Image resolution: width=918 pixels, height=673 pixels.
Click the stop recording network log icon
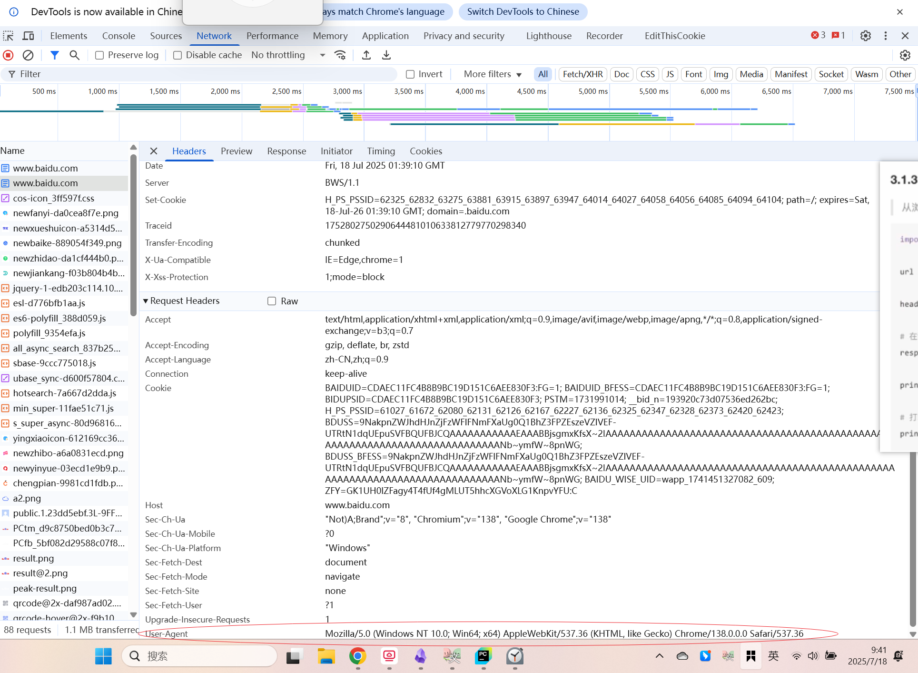pyautogui.click(x=8, y=55)
